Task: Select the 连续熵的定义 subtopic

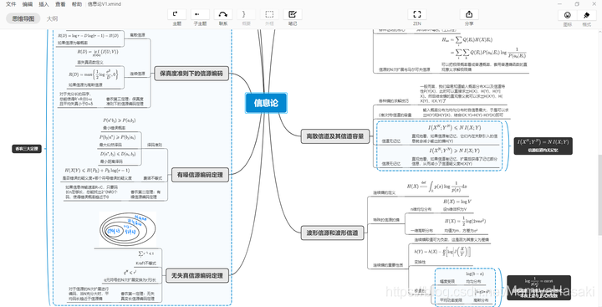Action: click(x=385, y=192)
